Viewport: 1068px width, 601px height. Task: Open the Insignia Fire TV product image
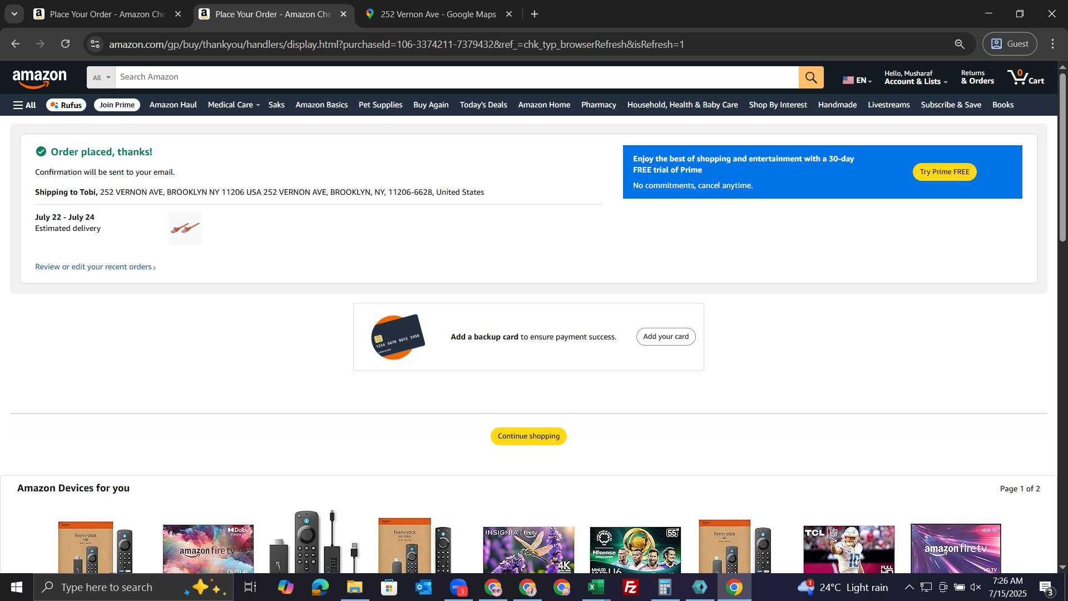(528, 550)
